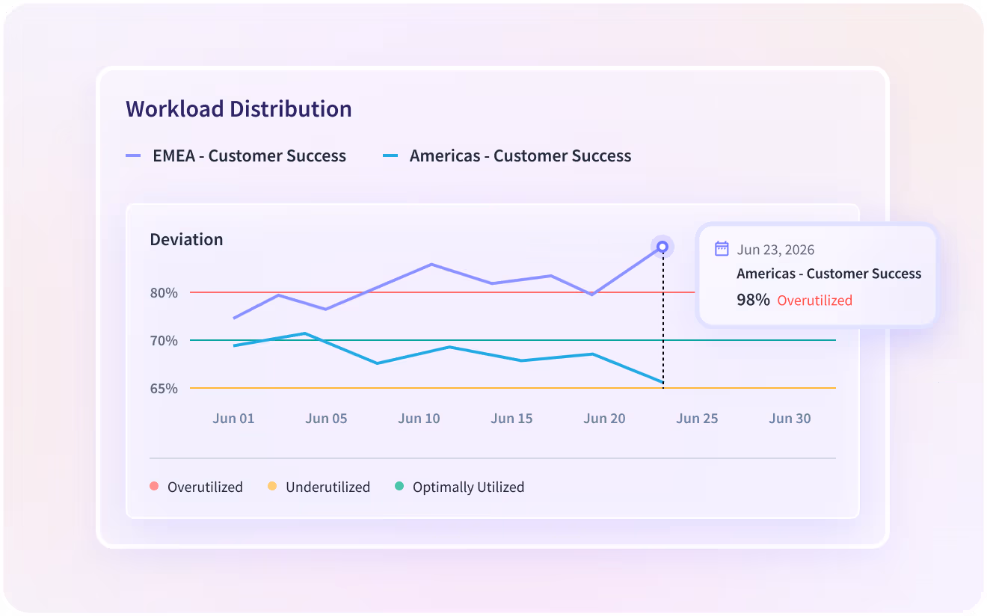The height and width of the screenshot is (616, 987).
Task: Click the green Optimally Utilized legend dot
Action: point(399,487)
